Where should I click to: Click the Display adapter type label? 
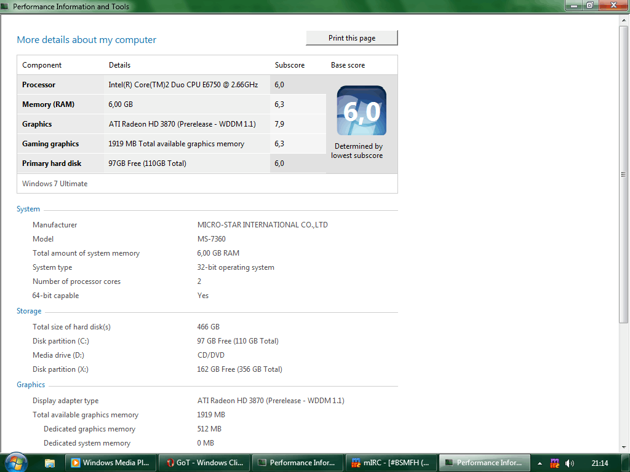pyautogui.click(x=65, y=401)
